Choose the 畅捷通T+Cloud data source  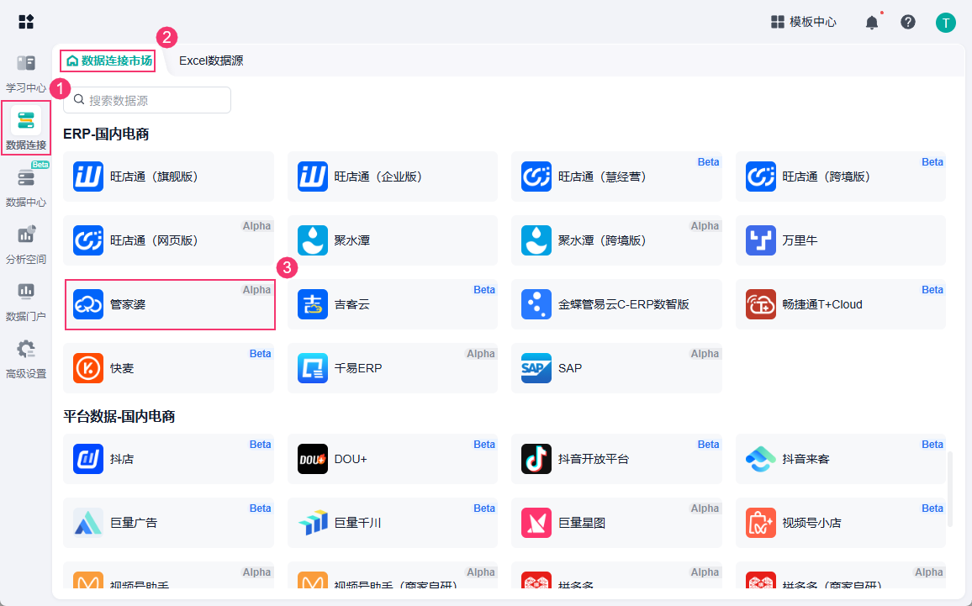pyautogui.click(x=841, y=304)
